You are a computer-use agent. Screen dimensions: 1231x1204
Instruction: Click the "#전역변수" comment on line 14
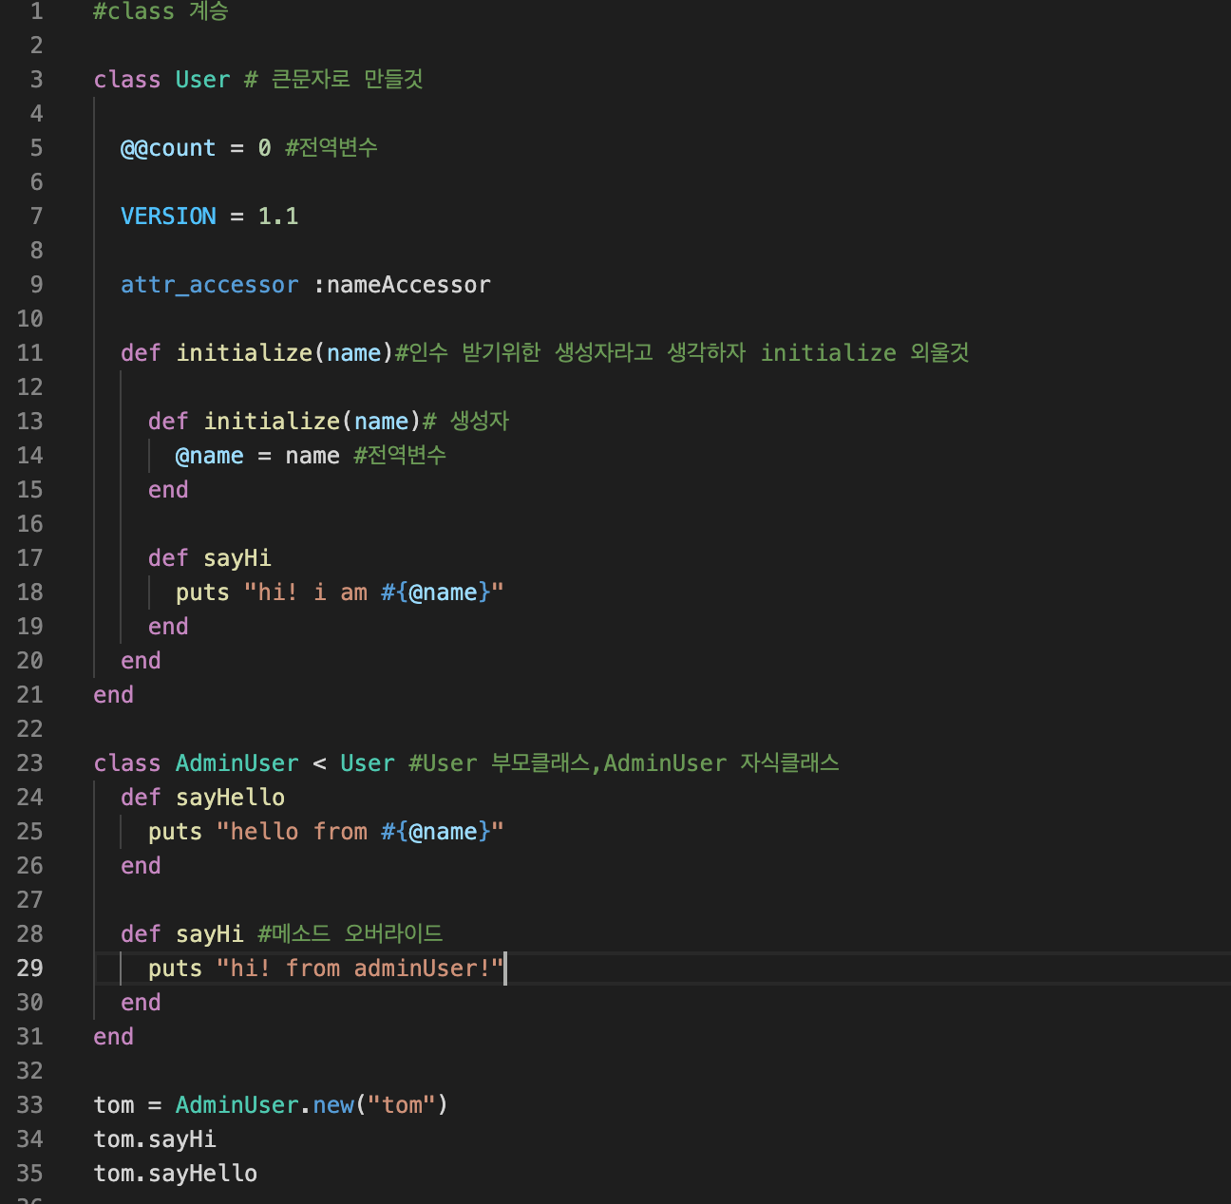point(400,456)
